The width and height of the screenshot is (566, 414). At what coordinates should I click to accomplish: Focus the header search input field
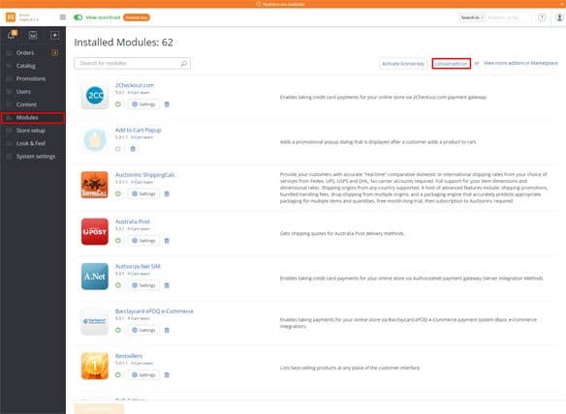tap(508, 17)
